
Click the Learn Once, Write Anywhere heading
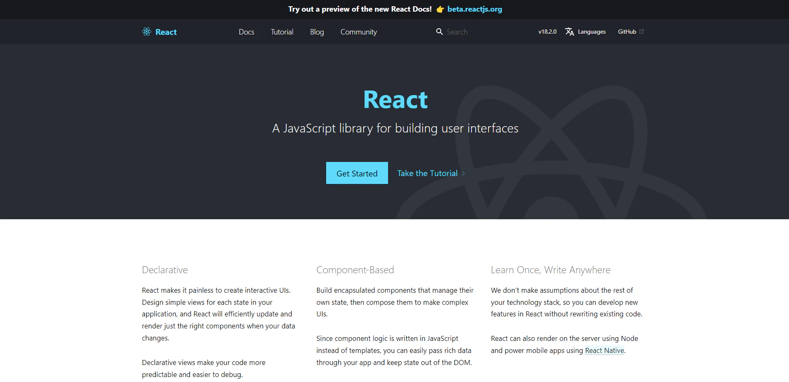551,270
